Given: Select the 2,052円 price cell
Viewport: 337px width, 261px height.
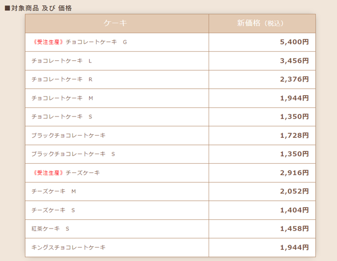Looking at the screenshot, I should point(294,191).
